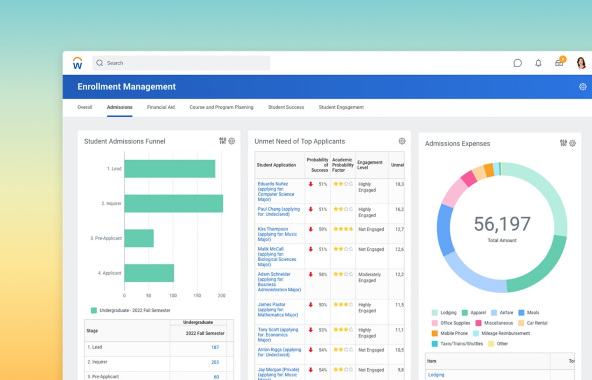Open settings for Unmet Need of Top Applicants

click(402, 141)
